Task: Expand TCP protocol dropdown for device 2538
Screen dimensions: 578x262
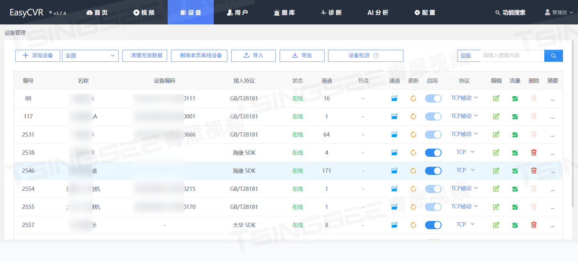Action: point(465,152)
